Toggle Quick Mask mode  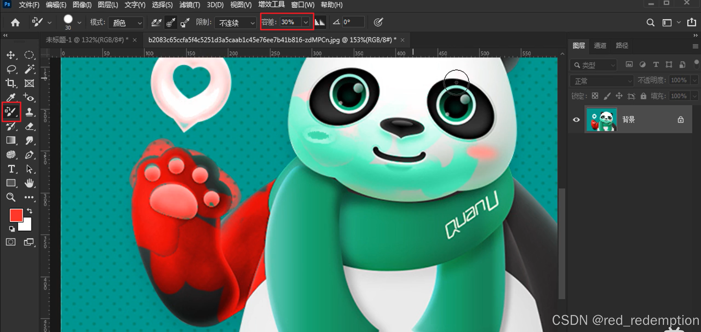(11, 242)
